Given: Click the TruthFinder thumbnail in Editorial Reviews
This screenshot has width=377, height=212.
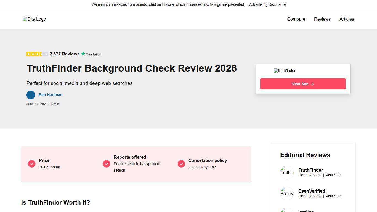Looking at the screenshot, I should [287, 172].
